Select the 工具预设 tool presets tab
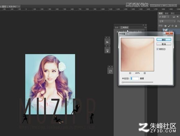This screenshot has height=136, width=180. 124,27
